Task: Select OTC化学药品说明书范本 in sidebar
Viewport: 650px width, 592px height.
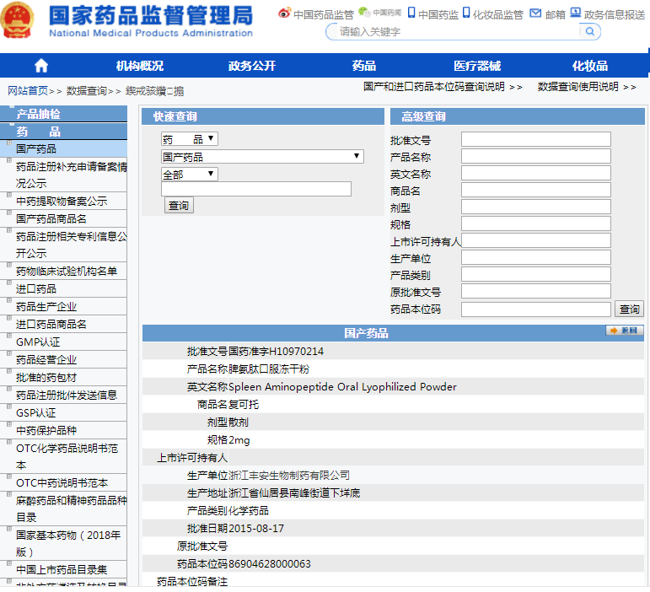Action: tap(67, 456)
